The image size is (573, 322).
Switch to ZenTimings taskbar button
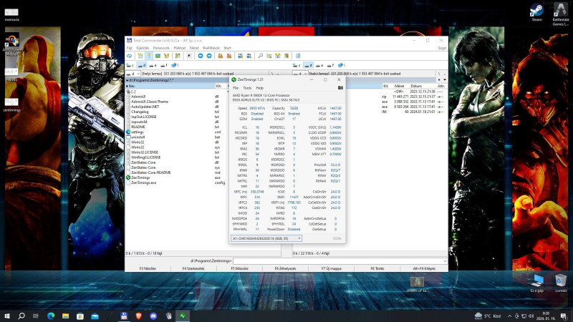coord(183,316)
